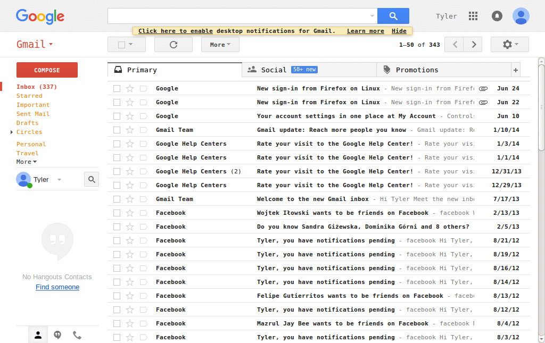Mark Wojtek Iłowski email as important
545x343 pixels.
(x=143, y=213)
